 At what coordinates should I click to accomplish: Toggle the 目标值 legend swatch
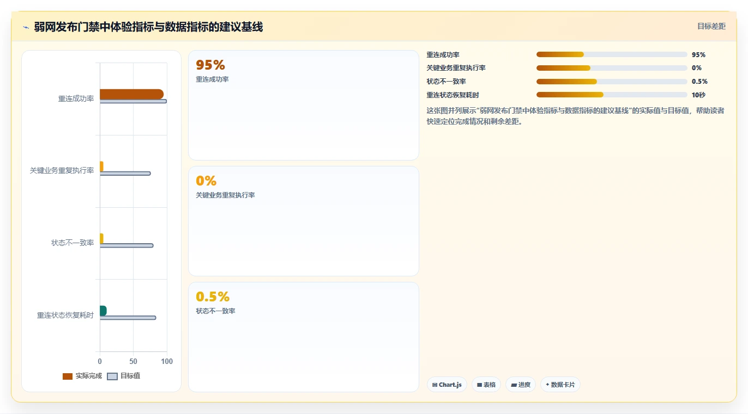(x=112, y=376)
